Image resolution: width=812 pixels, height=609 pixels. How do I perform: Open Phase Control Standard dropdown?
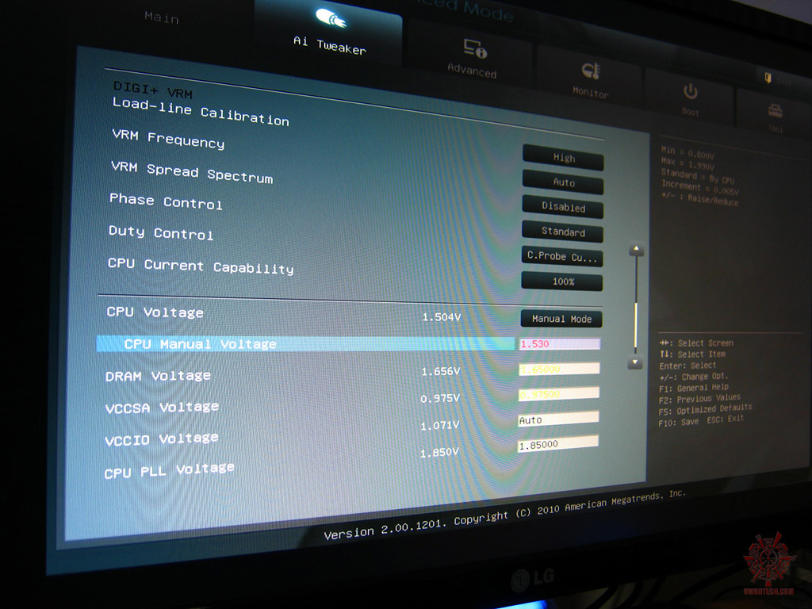pos(563,232)
